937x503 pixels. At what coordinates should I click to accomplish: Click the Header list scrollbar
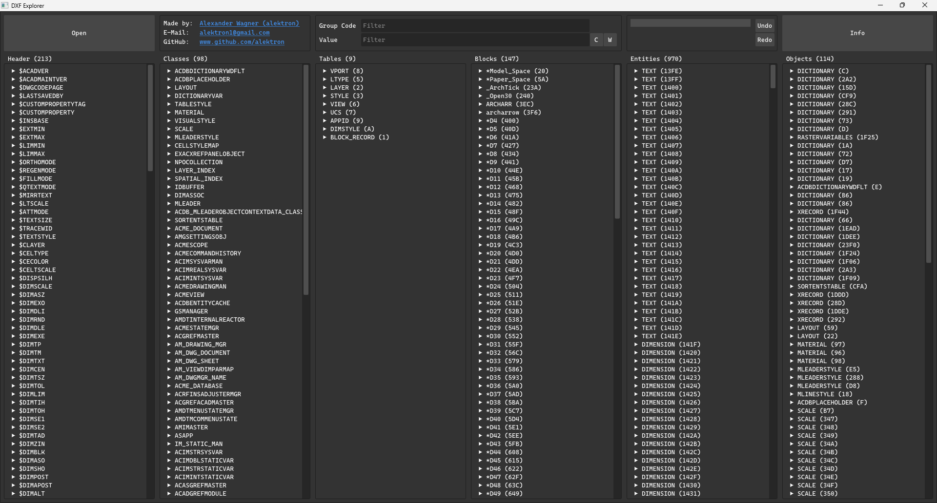pos(150,118)
